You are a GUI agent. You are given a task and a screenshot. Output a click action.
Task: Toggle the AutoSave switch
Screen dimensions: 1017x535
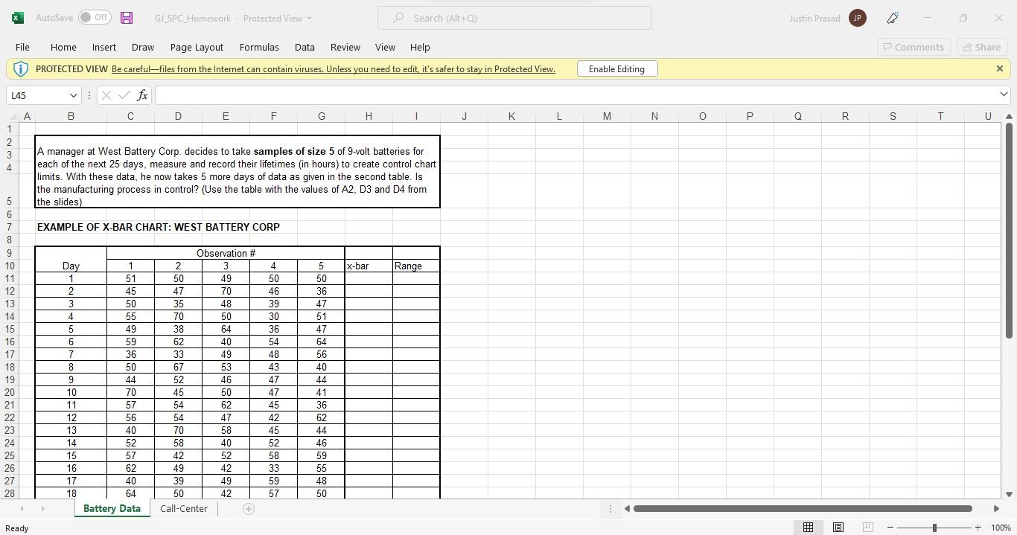tap(95, 18)
